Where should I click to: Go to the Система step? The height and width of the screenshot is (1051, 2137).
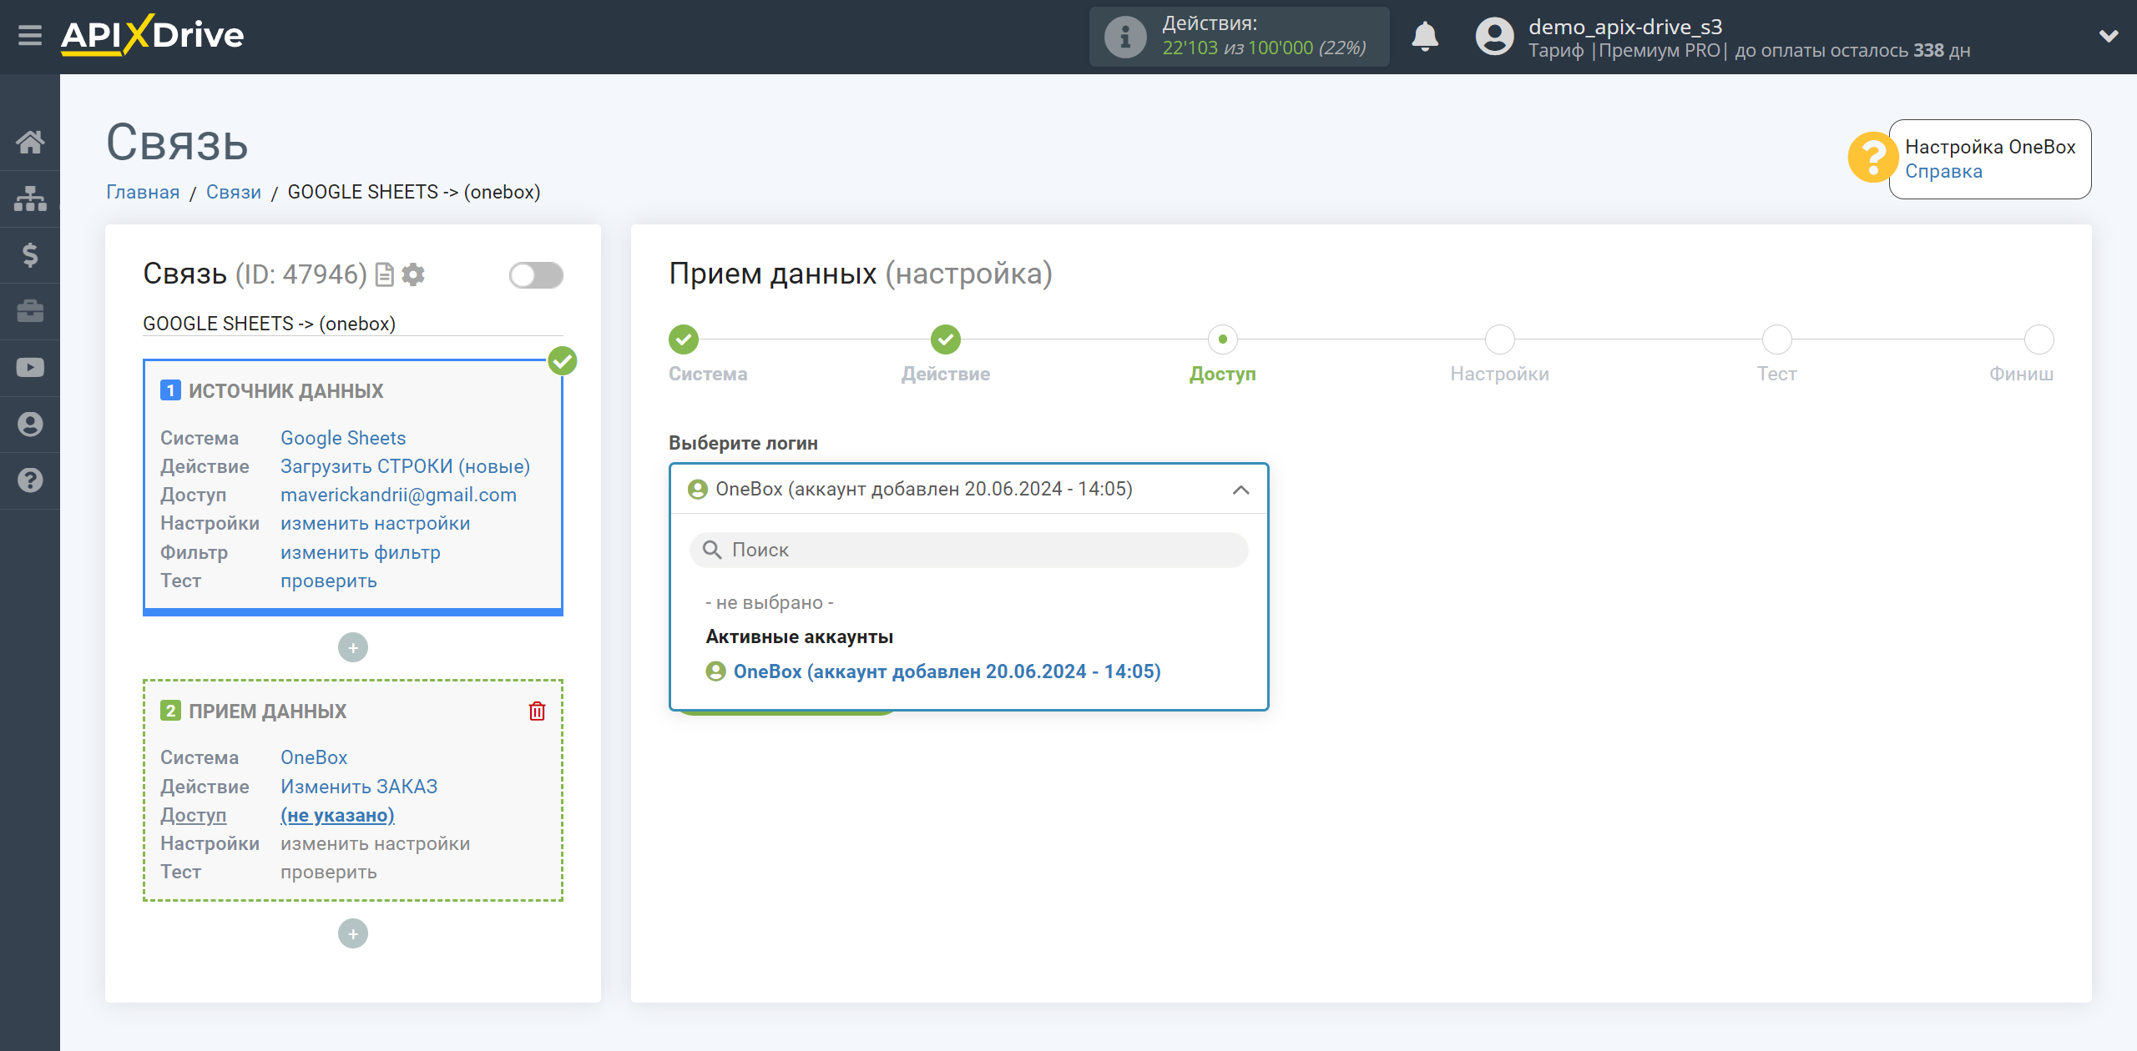point(684,339)
